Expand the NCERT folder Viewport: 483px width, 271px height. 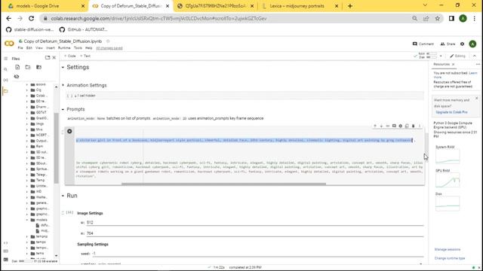[27, 135]
